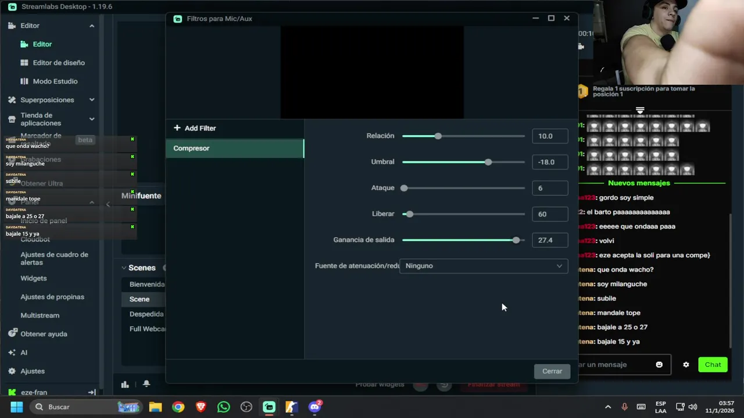Click the plus icon of Add Filter
744x418 pixels.
(177, 128)
